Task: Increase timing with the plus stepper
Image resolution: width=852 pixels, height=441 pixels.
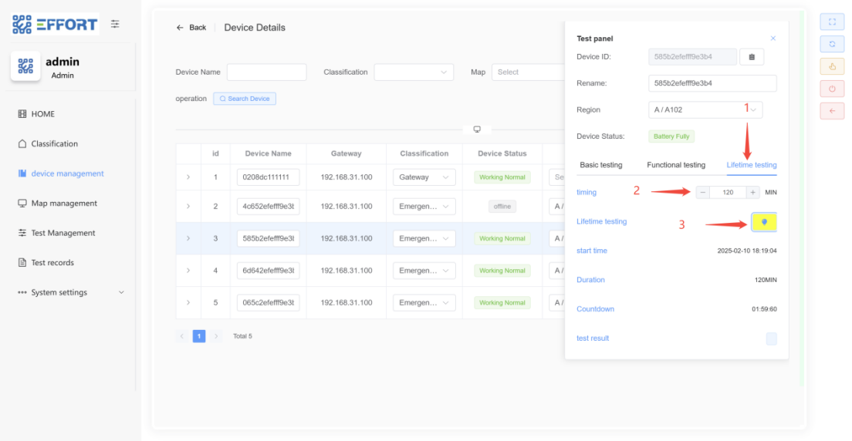Action: coord(752,192)
